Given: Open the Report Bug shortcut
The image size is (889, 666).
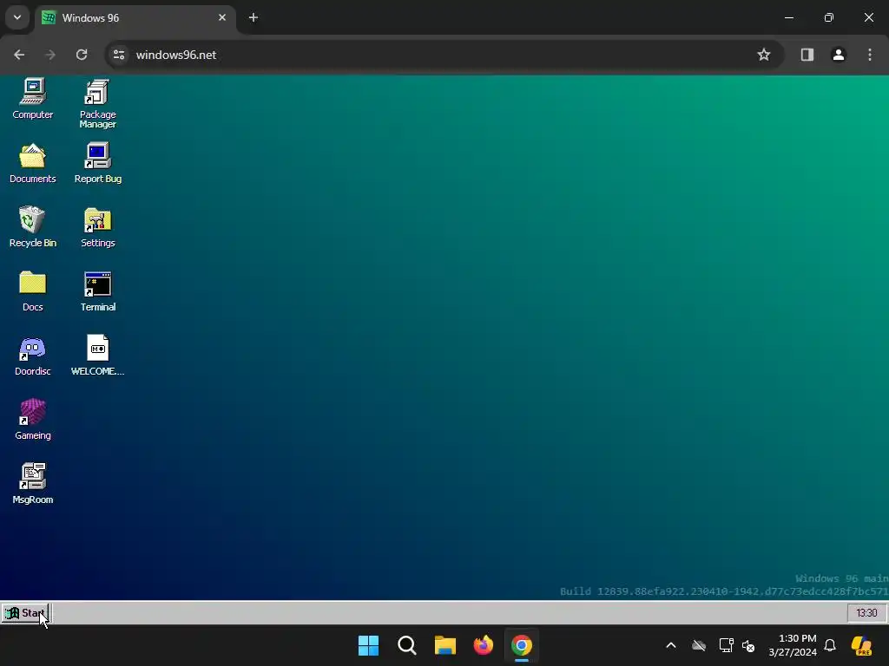Looking at the screenshot, I should (97, 163).
